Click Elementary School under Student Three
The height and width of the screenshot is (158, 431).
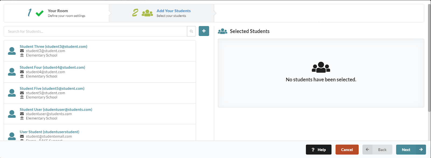point(41,55)
